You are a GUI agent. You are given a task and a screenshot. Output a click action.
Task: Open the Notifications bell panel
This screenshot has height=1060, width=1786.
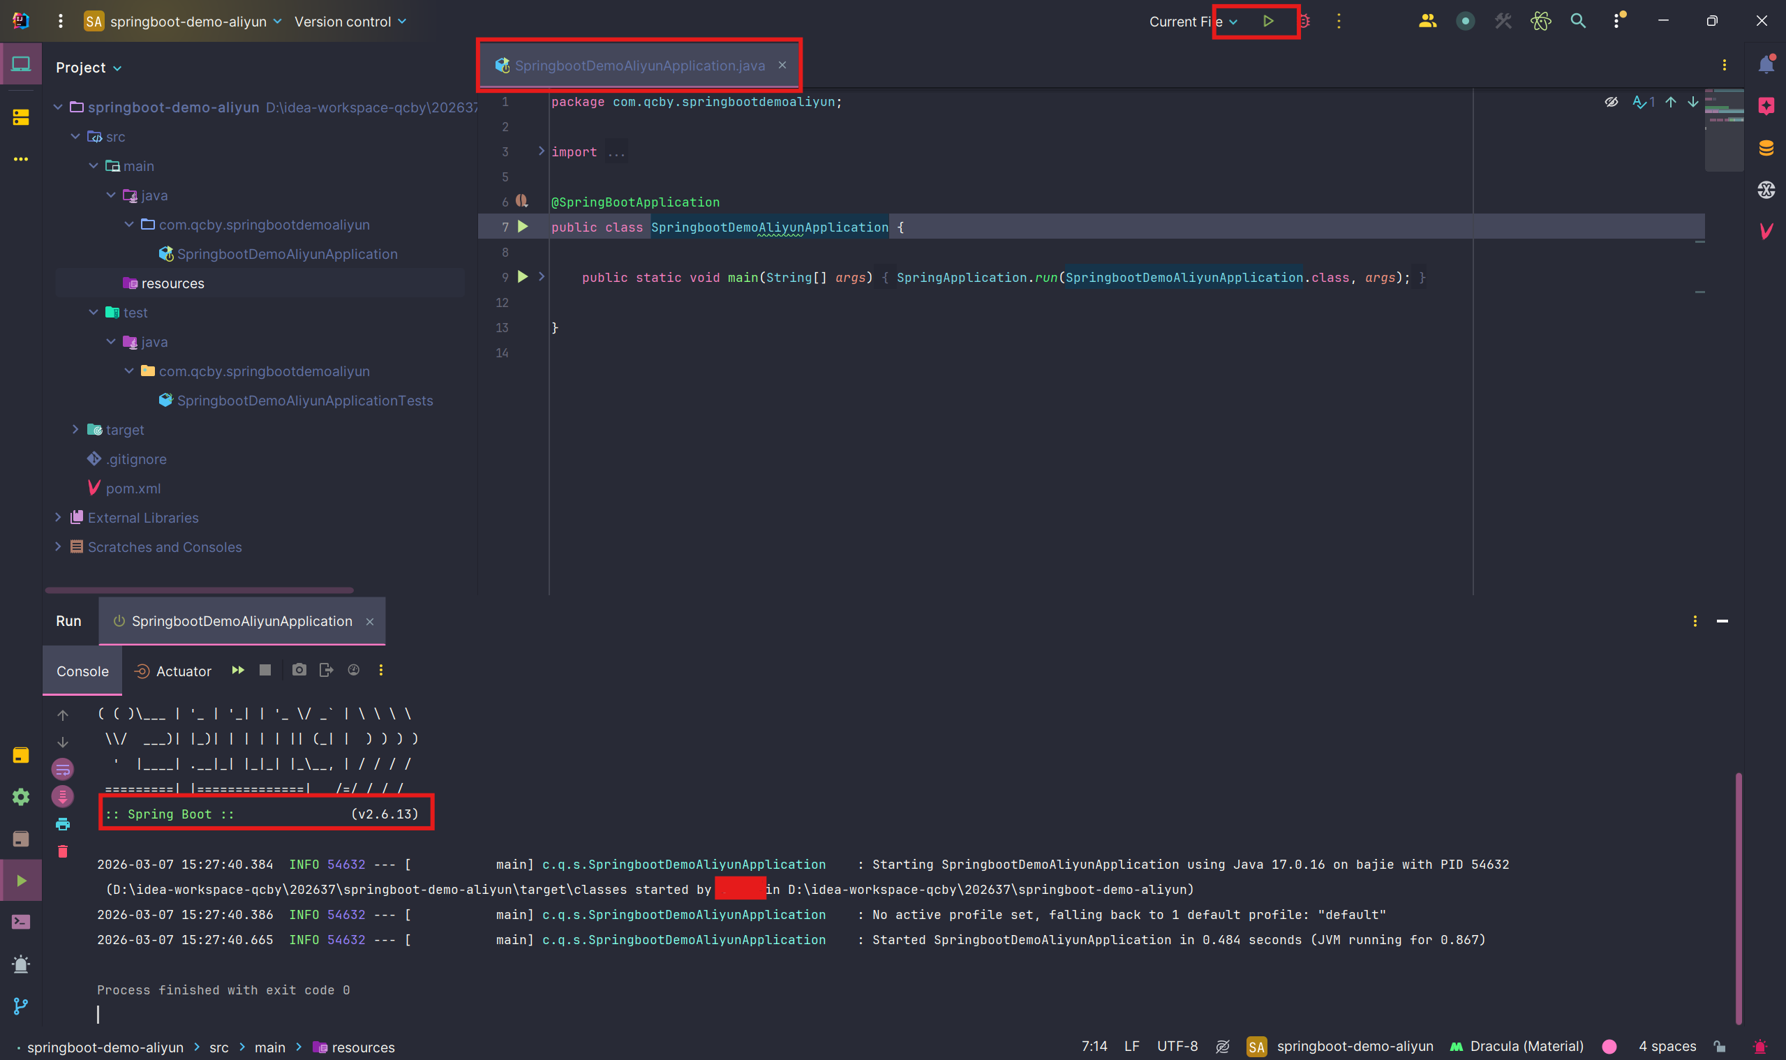click(1766, 65)
